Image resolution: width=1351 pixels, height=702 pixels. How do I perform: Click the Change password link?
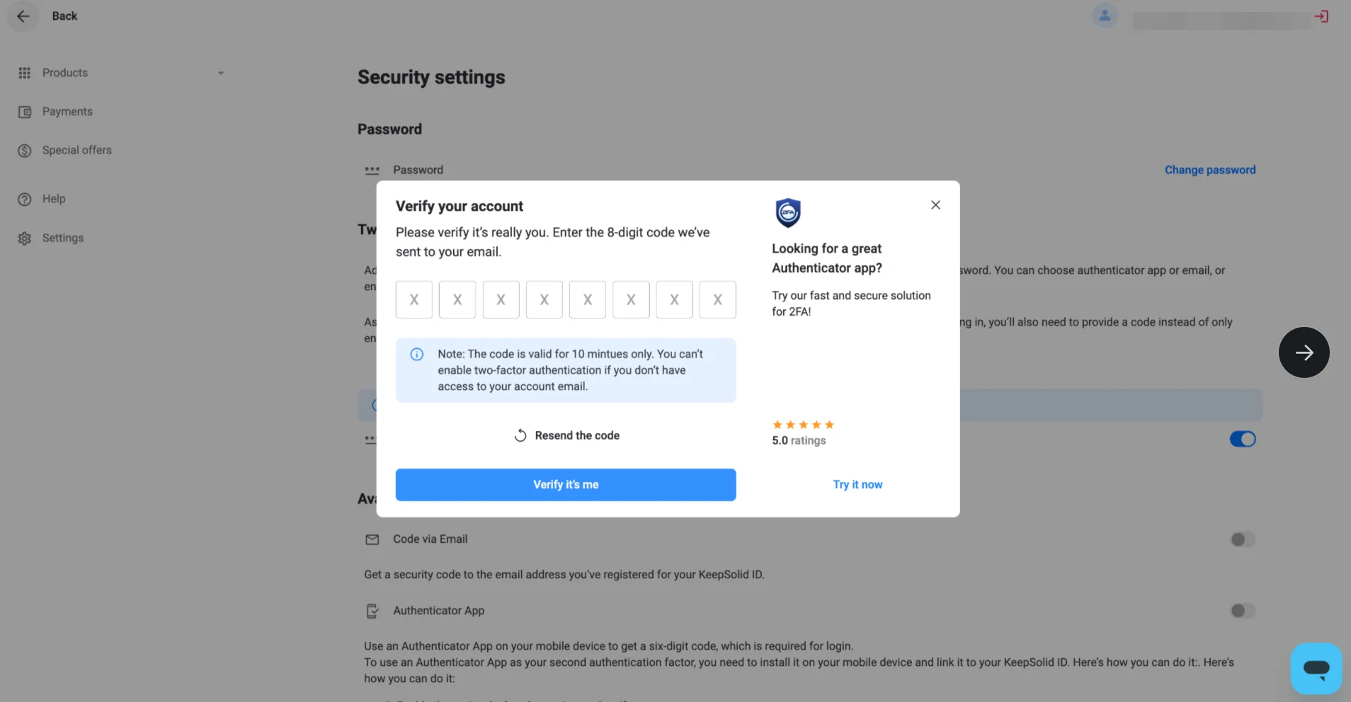tap(1209, 170)
